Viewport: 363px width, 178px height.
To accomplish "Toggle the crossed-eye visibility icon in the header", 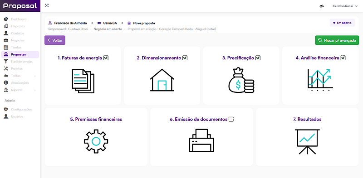I will (321, 6).
